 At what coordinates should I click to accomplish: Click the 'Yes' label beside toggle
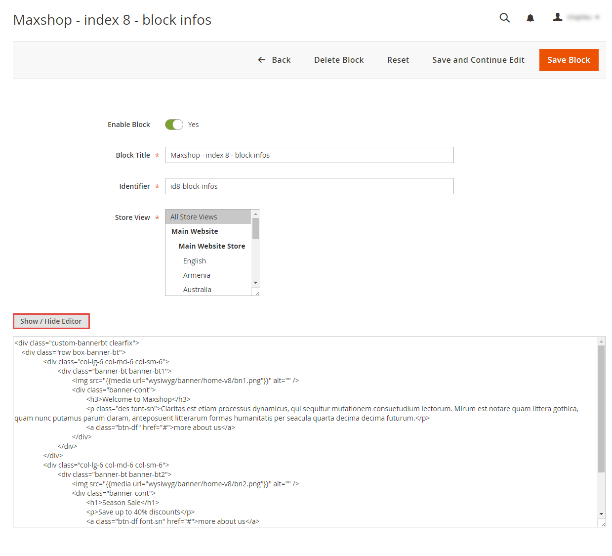(193, 125)
